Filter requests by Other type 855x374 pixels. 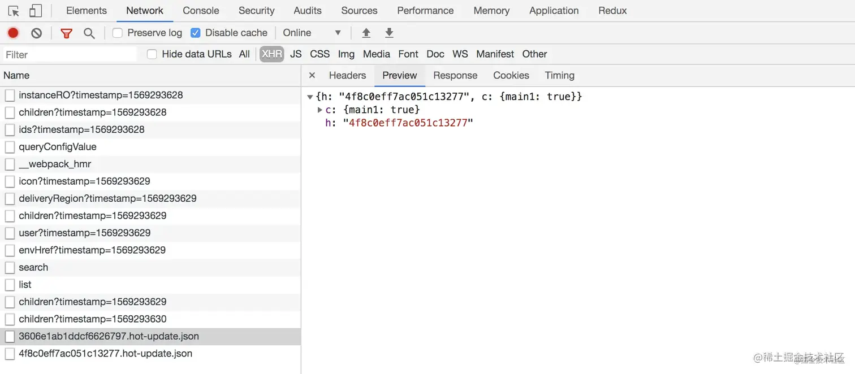[534, 54]
